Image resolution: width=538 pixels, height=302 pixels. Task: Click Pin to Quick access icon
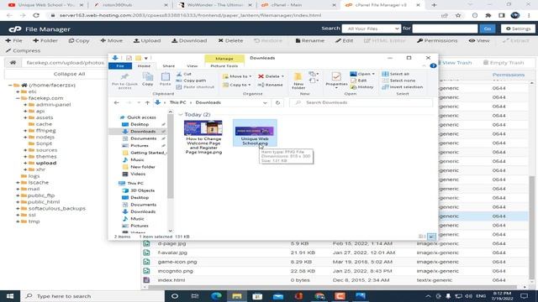click(125, 81)
